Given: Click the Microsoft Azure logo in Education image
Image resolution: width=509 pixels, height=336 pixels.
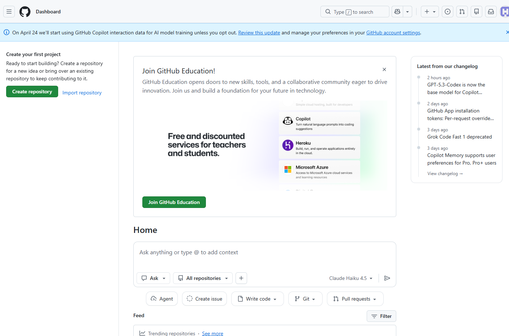Looking at the screenshot, I should (x=288, y=169).
